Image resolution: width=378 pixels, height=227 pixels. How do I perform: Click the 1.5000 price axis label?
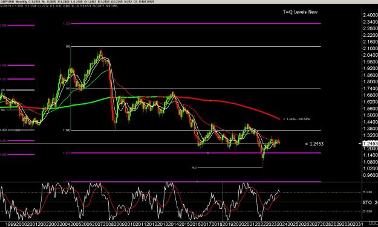370,115
